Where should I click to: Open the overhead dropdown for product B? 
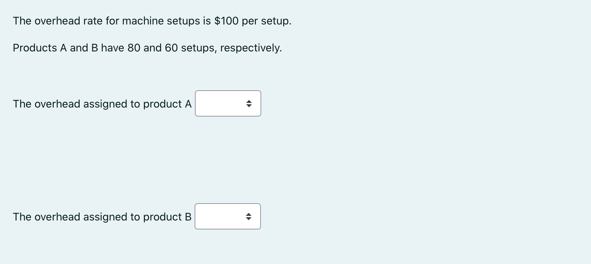[227, 216]
